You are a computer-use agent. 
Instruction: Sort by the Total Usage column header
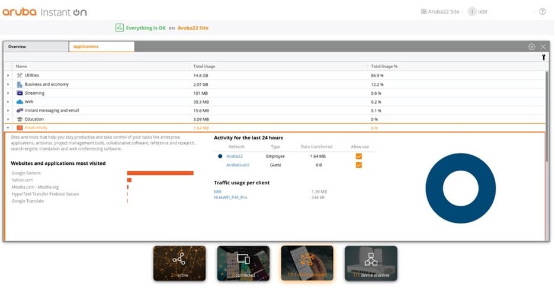[204, 66]
